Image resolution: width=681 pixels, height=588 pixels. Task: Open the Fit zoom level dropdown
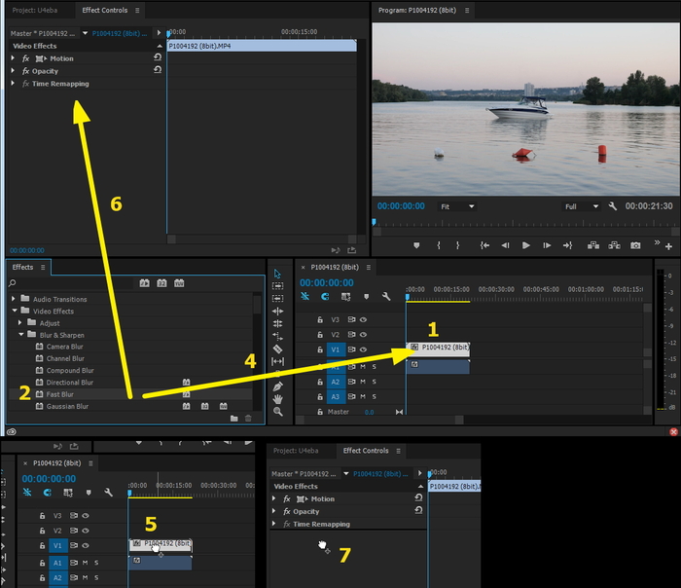tap(457, 206)
